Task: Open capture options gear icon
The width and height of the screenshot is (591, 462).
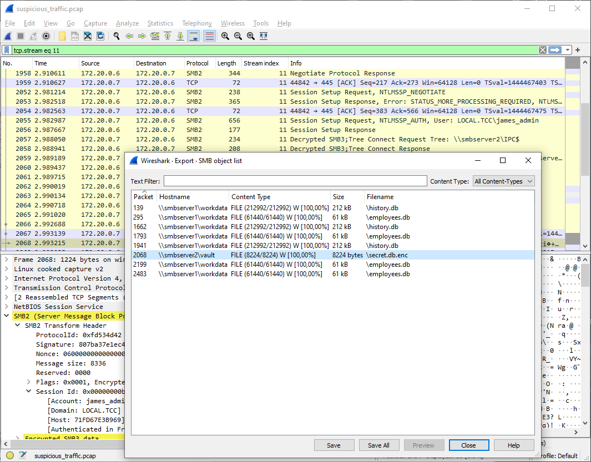Action: pyautogui.click(x=46, y=36)
